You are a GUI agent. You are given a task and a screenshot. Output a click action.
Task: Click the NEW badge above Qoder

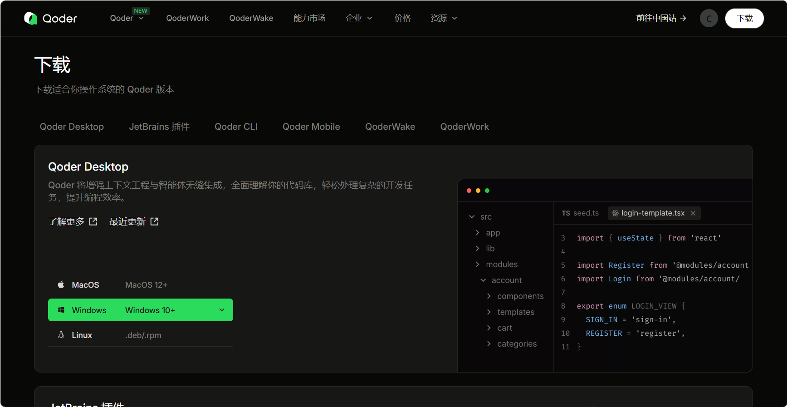(141, 10)
